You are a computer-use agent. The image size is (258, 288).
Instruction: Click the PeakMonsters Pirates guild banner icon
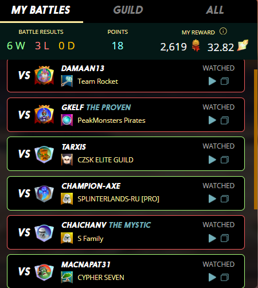click(x=67, y=120)
